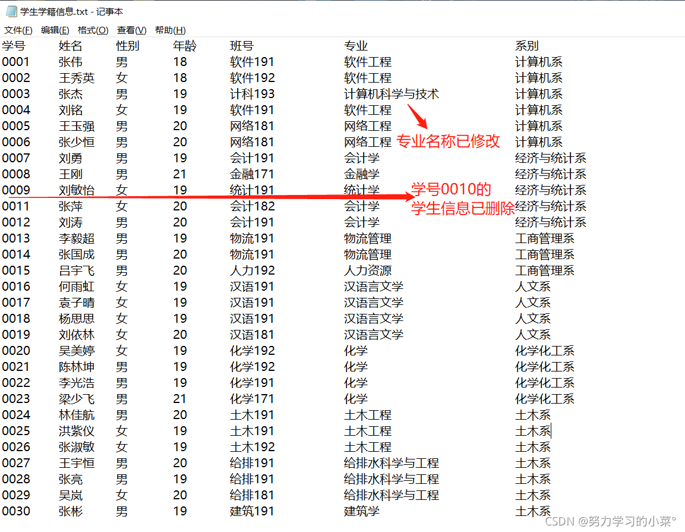The width and height of the screenshot is (685, 532).
Task: Click student ID 0001
Action: (16, 62)
